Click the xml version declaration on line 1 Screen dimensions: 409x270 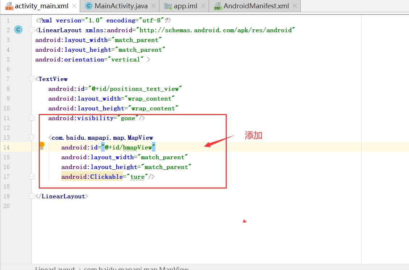click(104, 20)
